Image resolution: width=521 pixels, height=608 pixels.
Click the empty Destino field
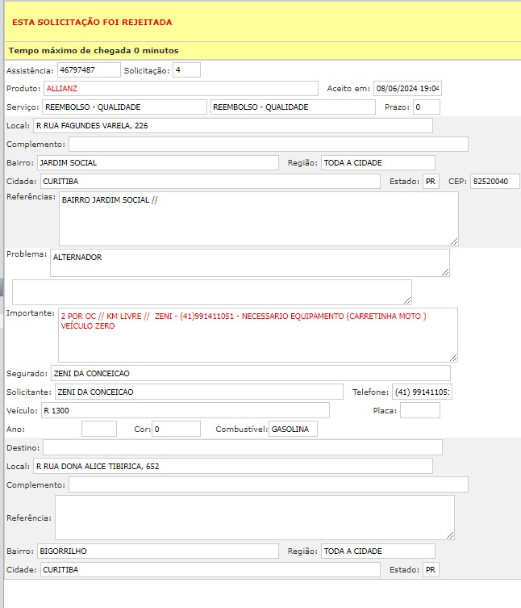click(242, 447)
